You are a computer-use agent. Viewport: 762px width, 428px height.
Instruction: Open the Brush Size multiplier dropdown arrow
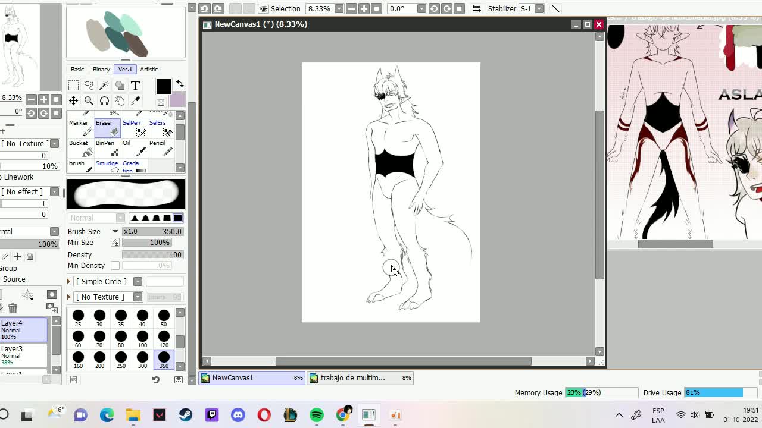115,231
